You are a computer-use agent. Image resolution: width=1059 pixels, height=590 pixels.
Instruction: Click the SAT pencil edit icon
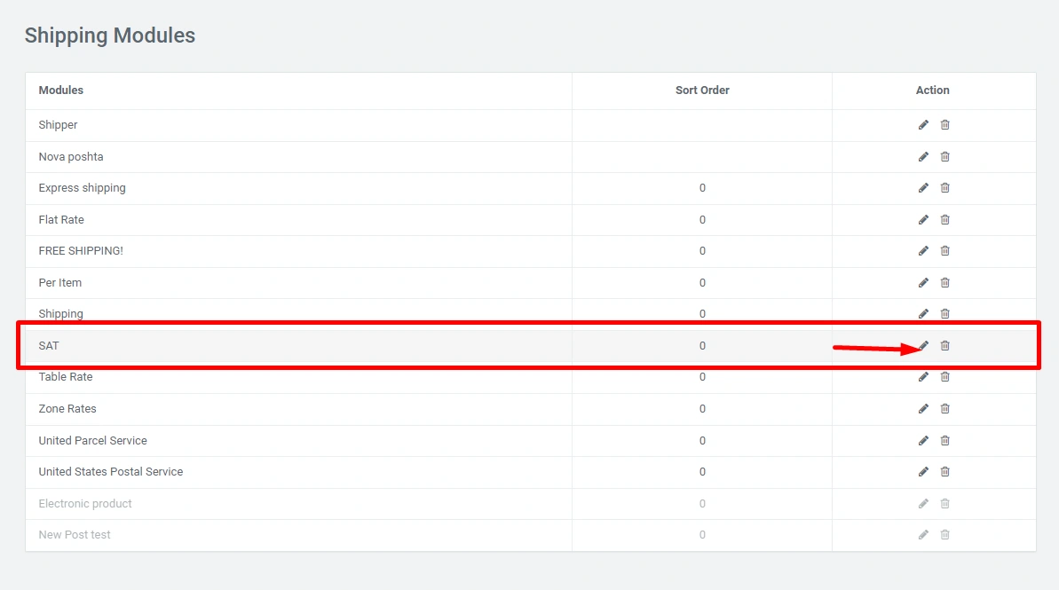click(x=923, y=346)
